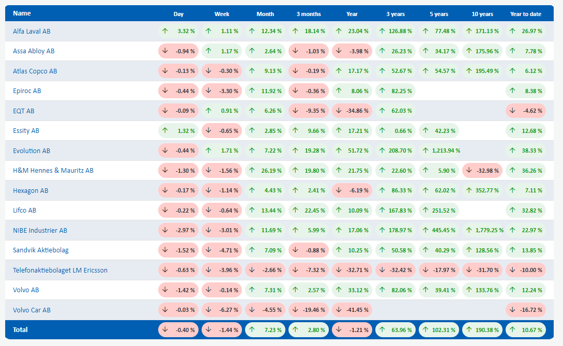The image size is (563, 346).
Task: Click NIBE Industrier AB's 10 years up arrow
Action: point(469,230)
